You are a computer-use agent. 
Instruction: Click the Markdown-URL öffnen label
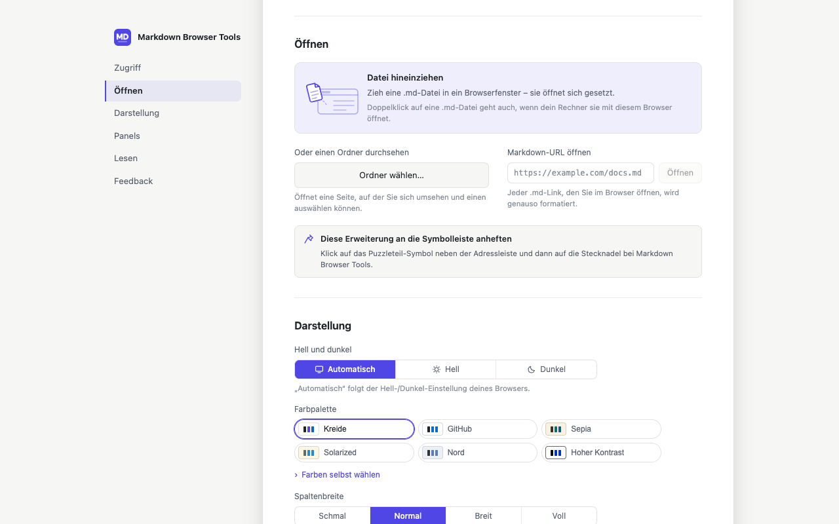[549, 153]
